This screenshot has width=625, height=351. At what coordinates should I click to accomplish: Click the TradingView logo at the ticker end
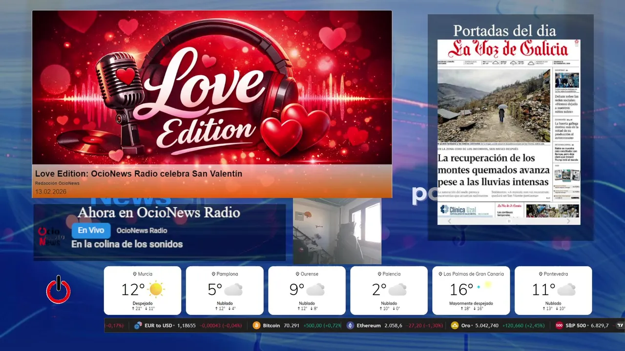click(x=620, y=325)
